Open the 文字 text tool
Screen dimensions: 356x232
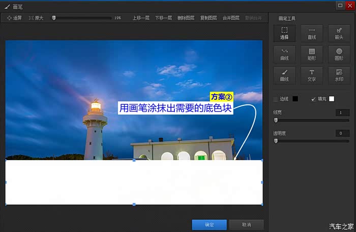pos(312,75)
